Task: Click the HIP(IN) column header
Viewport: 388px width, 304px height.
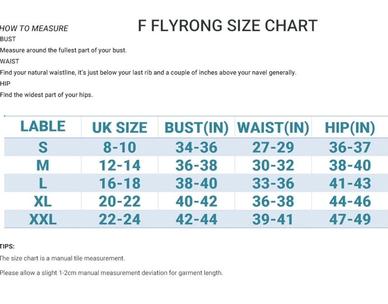Action: click(350, 128)
